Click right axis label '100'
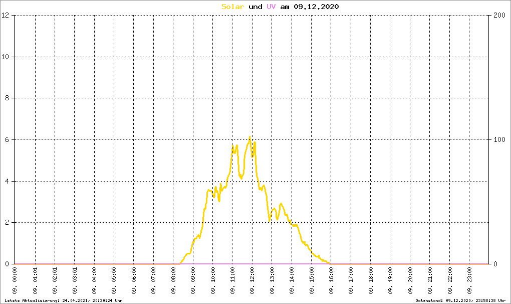 (499, 139)
